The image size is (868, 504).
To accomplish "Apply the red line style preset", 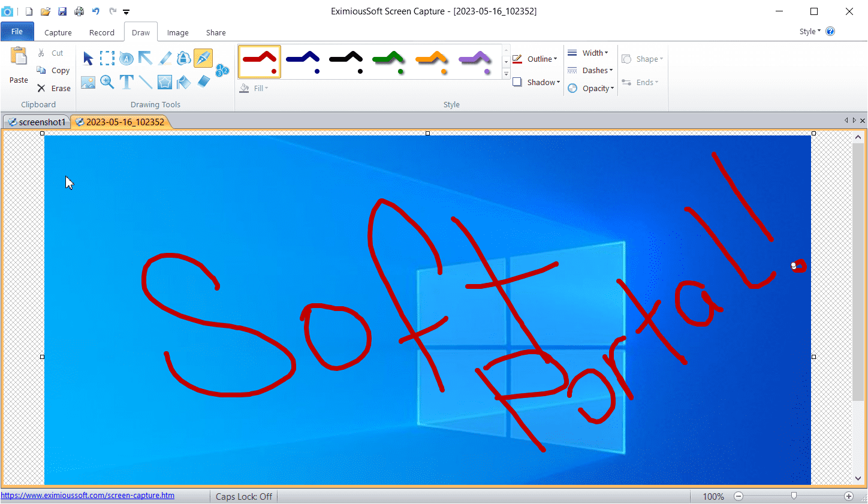I will [x=260, y=62].
